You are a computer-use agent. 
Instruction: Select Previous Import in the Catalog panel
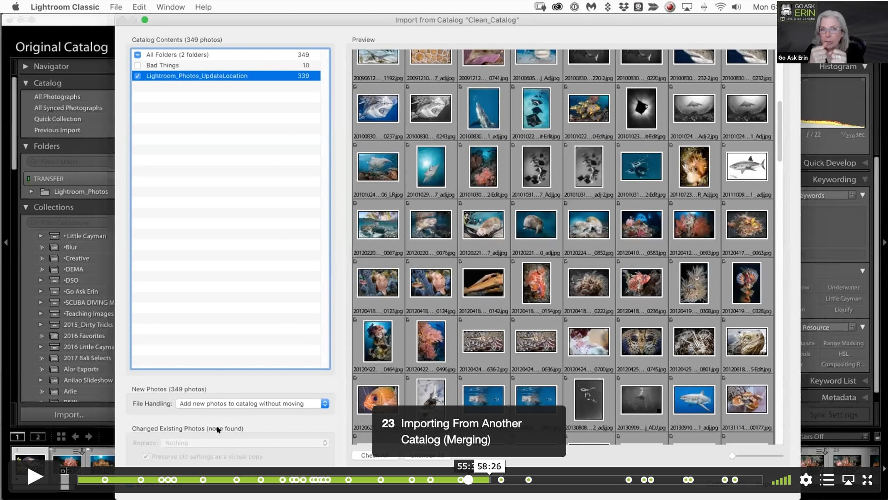pos(57,130)
